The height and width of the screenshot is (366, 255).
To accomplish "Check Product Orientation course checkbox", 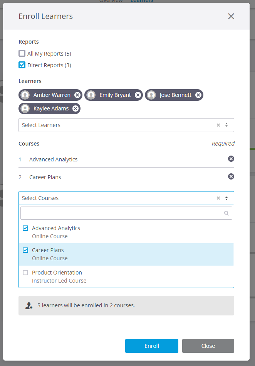I will pyautogui.click(x=25, y=273).
